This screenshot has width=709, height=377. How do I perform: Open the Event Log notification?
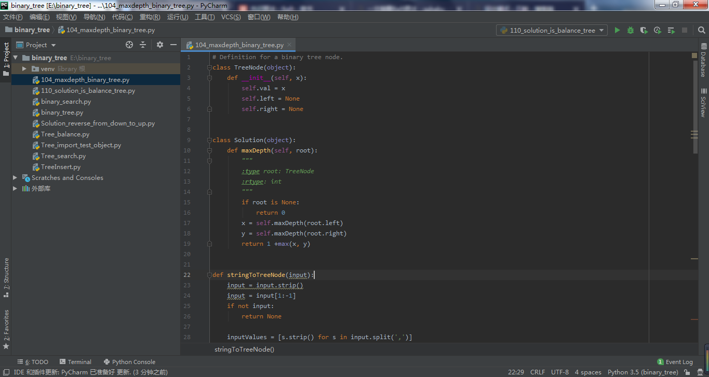pyautogui.click(x=675, y=362)
